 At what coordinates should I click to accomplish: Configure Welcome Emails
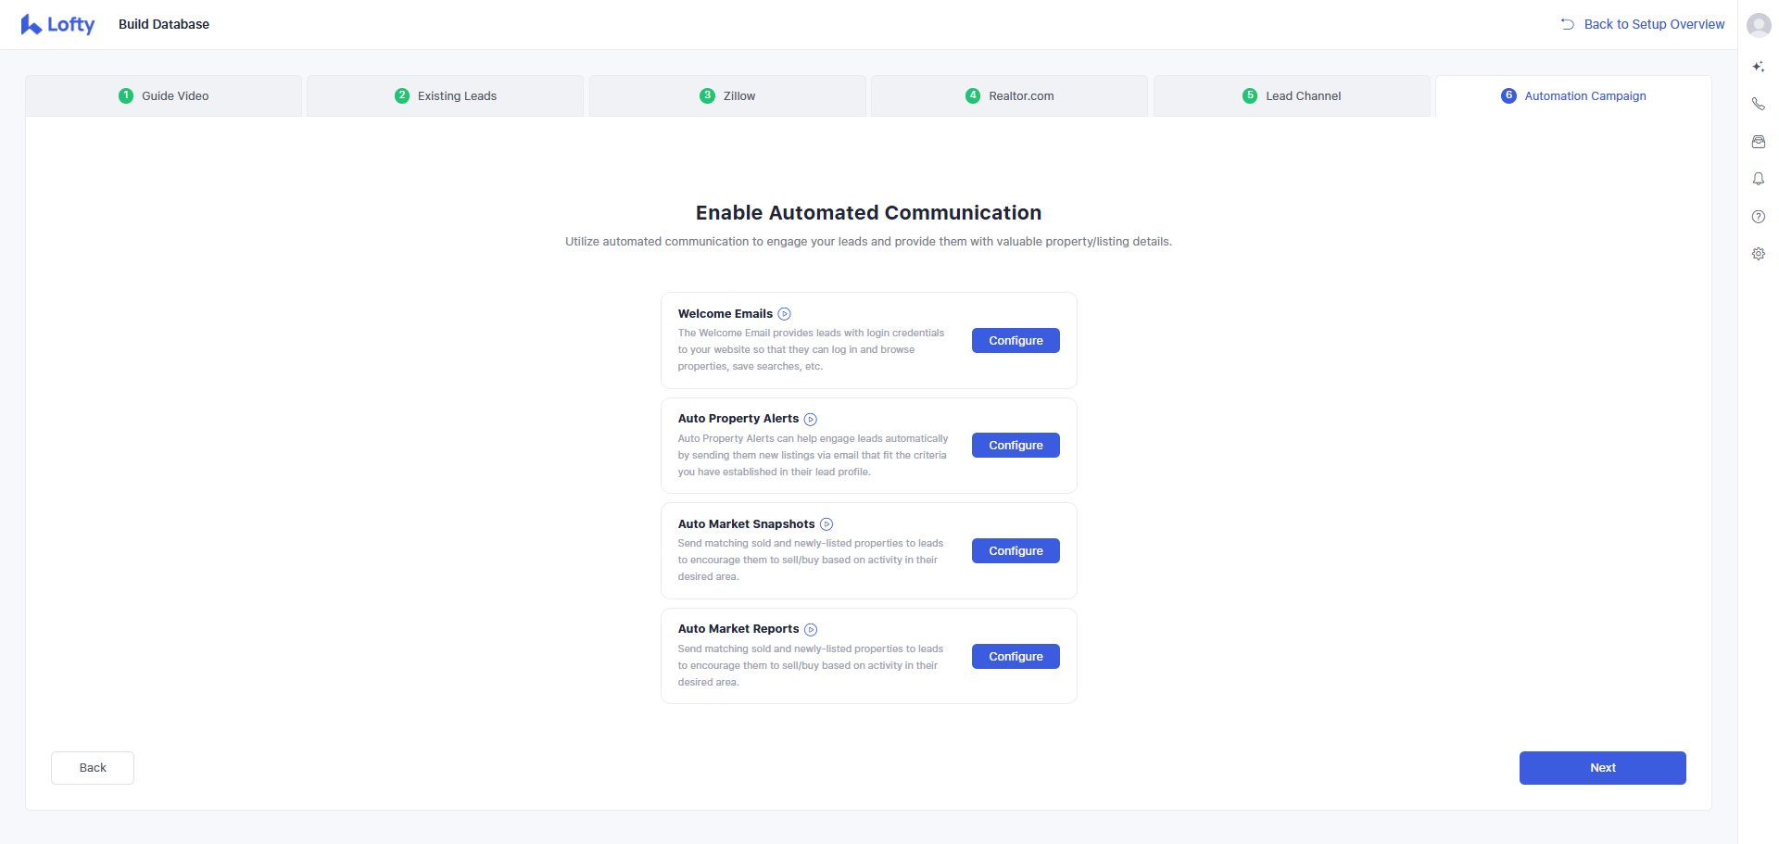1016,341
